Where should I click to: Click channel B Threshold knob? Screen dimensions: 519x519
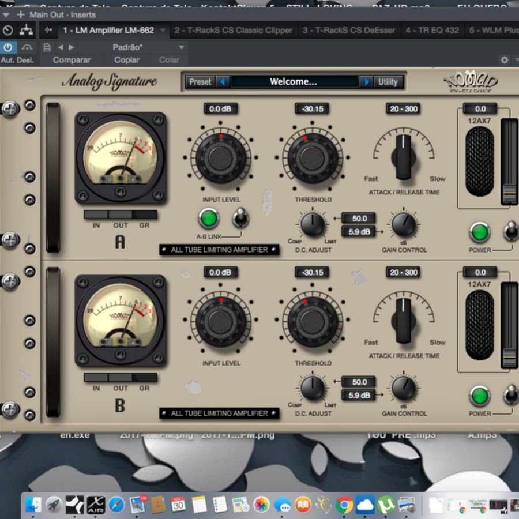tap(313, 321)
